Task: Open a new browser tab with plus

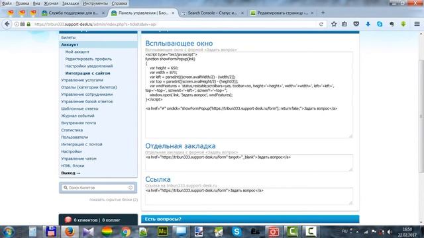Action: click(x=323, y=13)
